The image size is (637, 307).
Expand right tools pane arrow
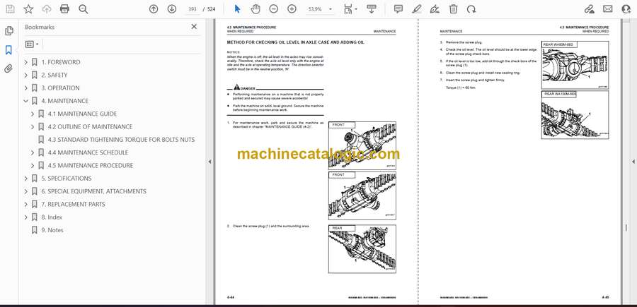pos(633,162)
